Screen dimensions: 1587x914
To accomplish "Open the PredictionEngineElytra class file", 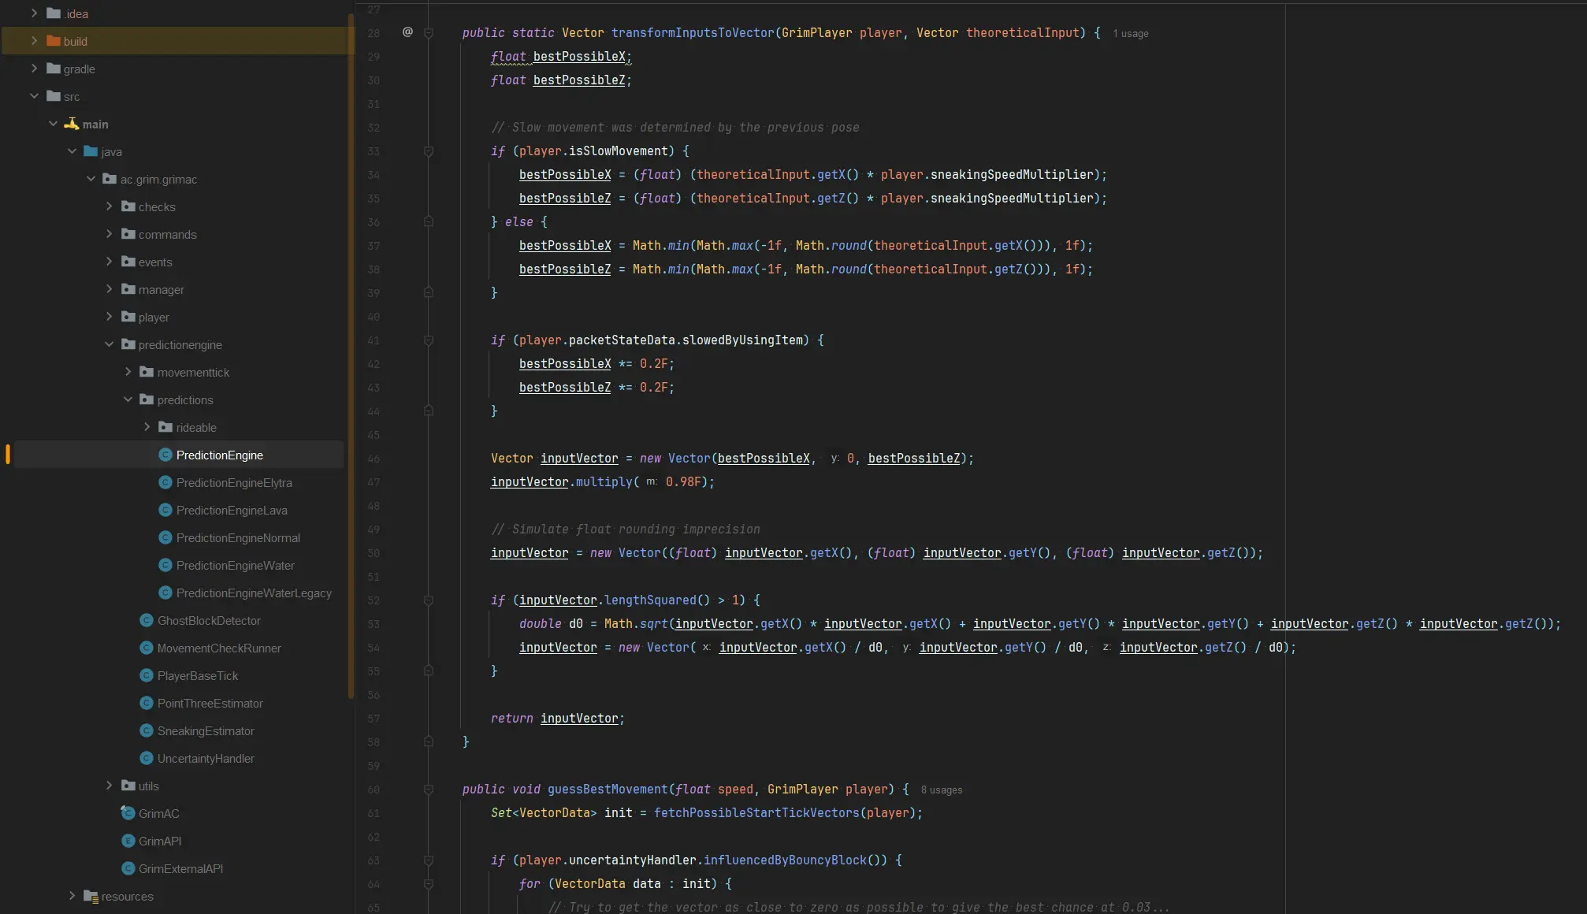I will tap(233, 482).
